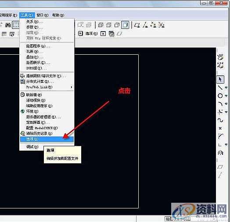Toggle coordinate systems display icon

tap(162, 25)
